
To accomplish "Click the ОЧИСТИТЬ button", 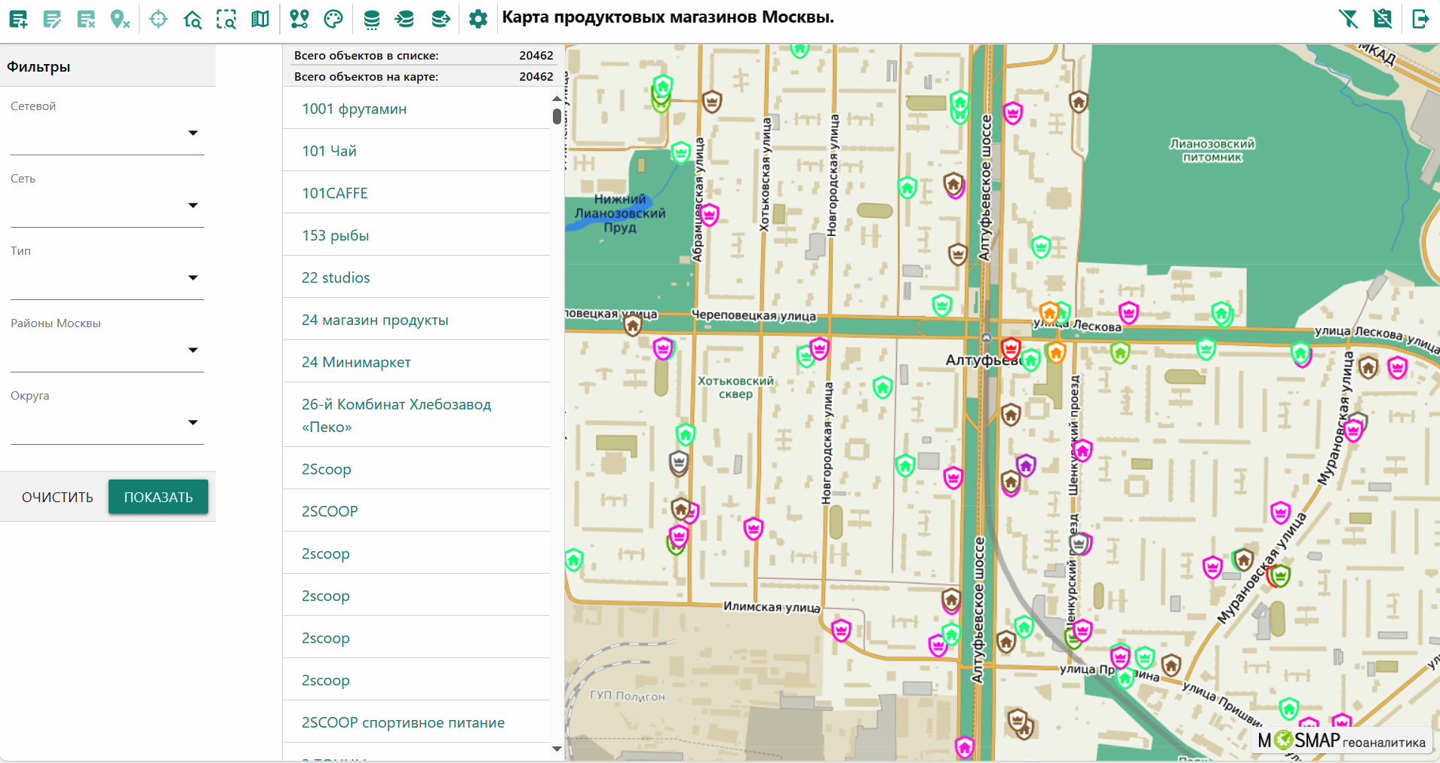I will [57, 497].
